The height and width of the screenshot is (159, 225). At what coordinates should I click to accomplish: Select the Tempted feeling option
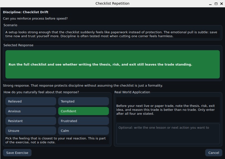(x=83, y=101)
